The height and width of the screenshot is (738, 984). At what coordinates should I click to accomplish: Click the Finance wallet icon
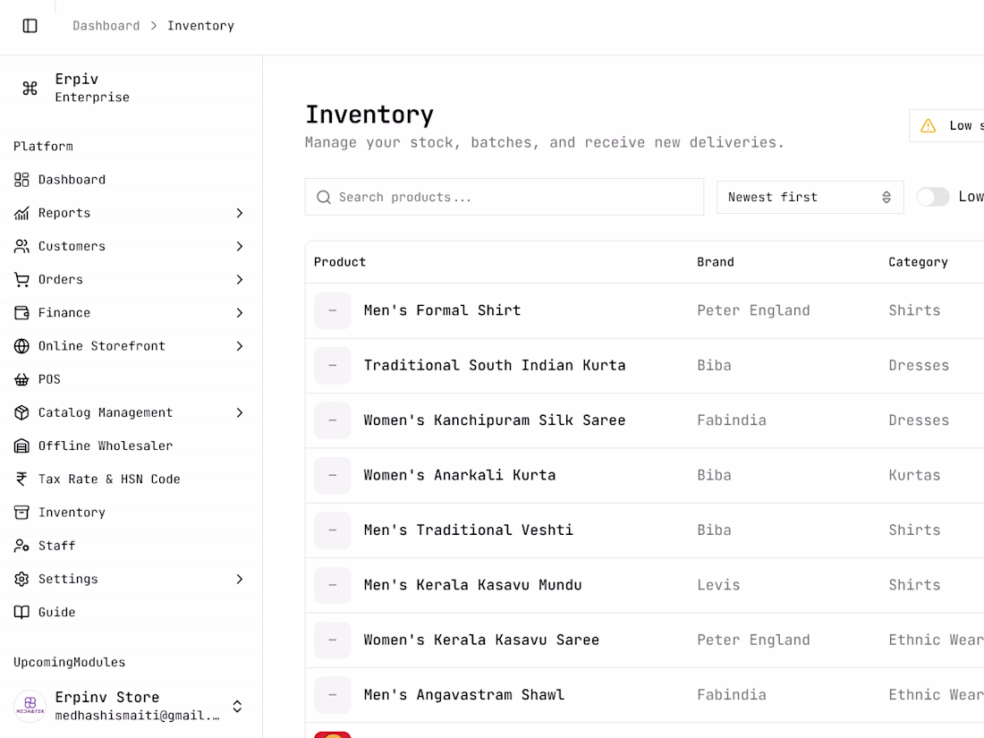tap(21, 312)
